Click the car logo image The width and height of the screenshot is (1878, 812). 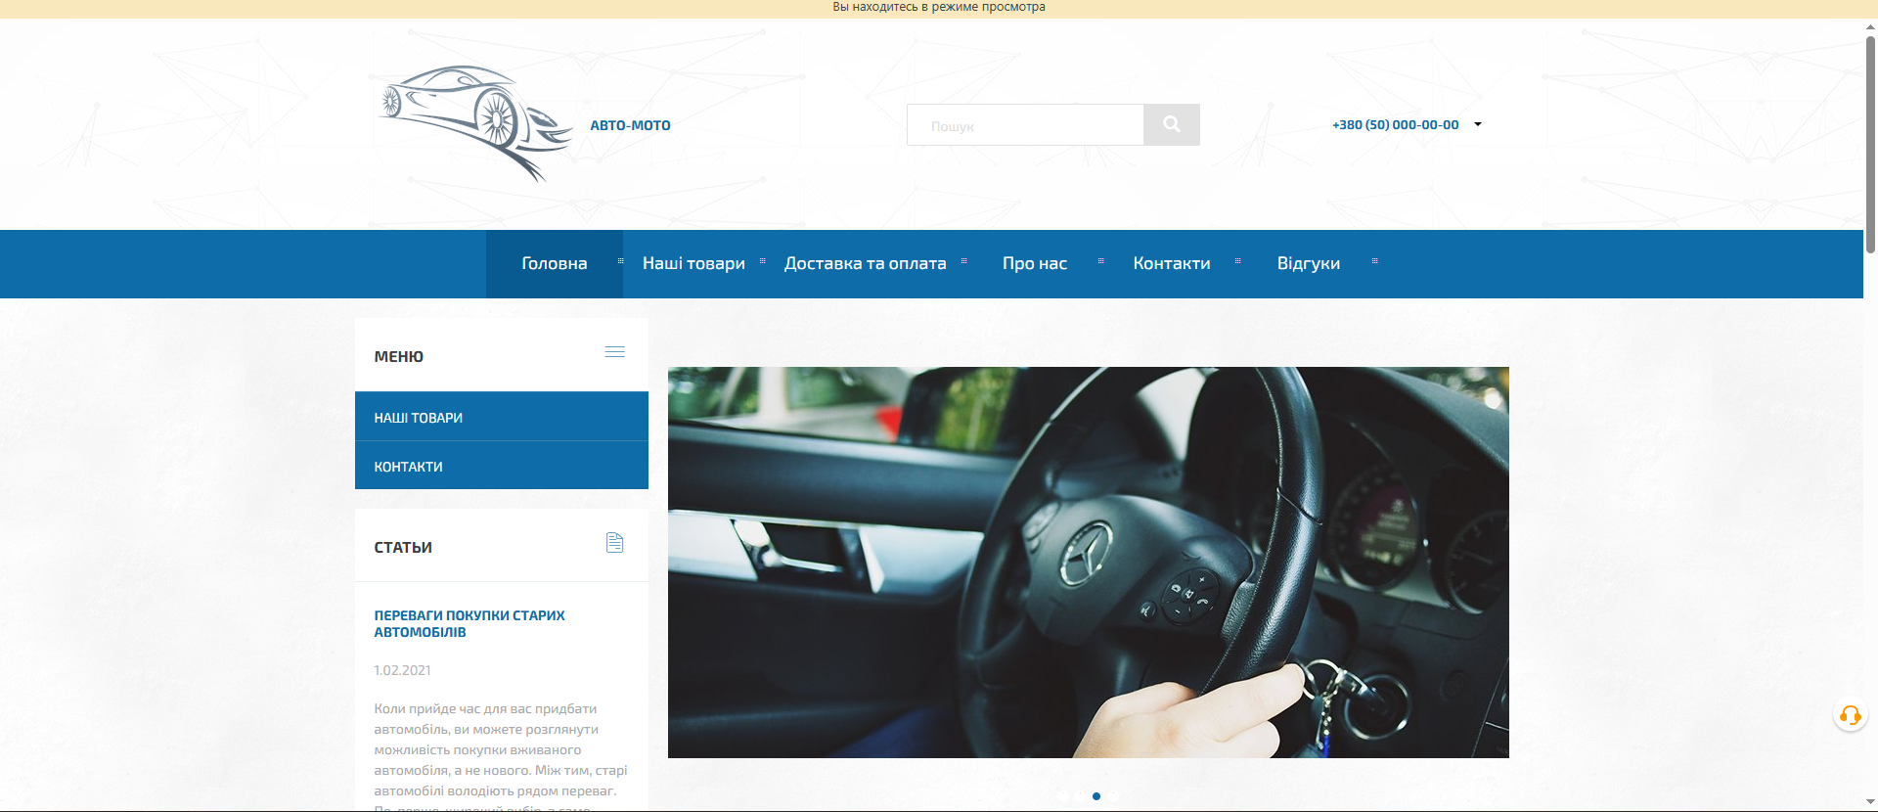[474, 123]
